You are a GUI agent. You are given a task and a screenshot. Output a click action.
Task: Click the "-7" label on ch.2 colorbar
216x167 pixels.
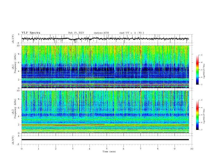click(x=201, y=130)
